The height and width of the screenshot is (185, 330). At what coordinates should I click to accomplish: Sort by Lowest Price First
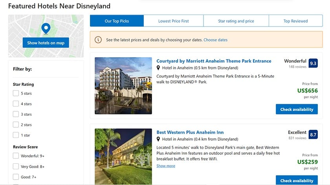pos(174,21)
